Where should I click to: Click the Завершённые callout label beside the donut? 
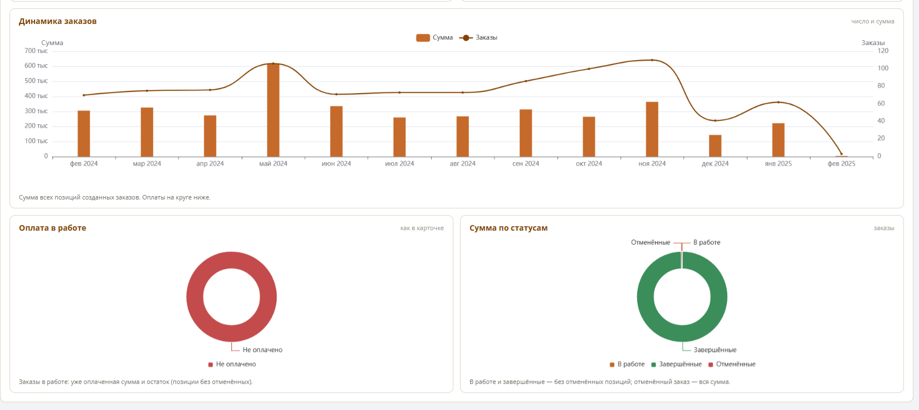[715, 350]
